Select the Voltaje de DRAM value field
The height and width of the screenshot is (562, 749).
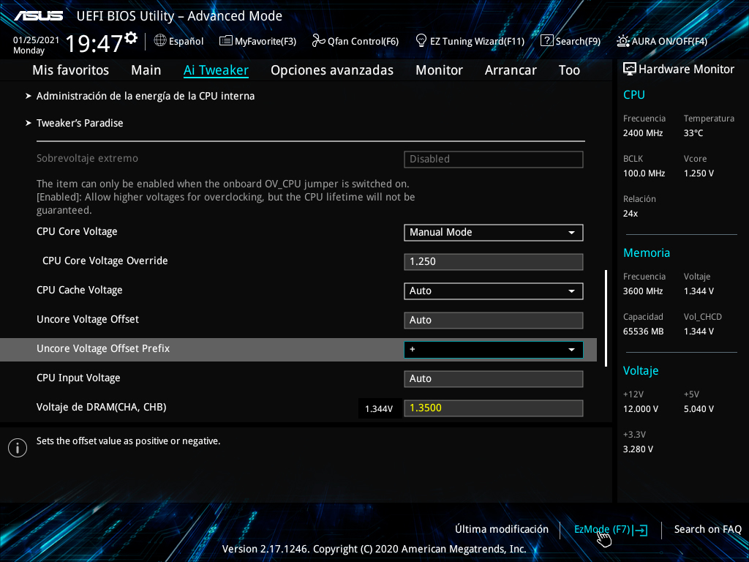[x=493, y=408]
